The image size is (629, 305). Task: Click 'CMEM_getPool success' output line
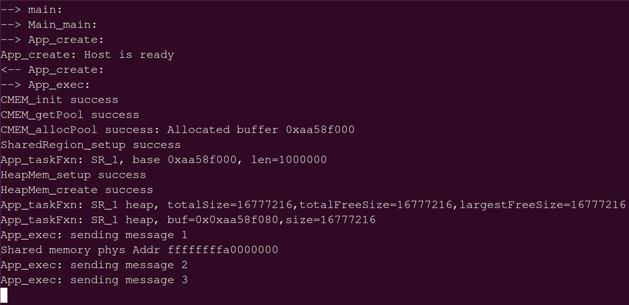tap(70, 115)
